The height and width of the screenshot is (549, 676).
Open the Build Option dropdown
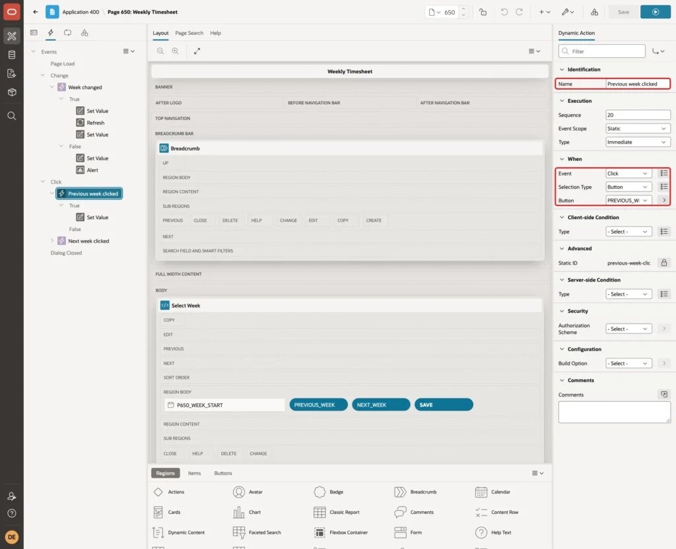pos(628,364)
